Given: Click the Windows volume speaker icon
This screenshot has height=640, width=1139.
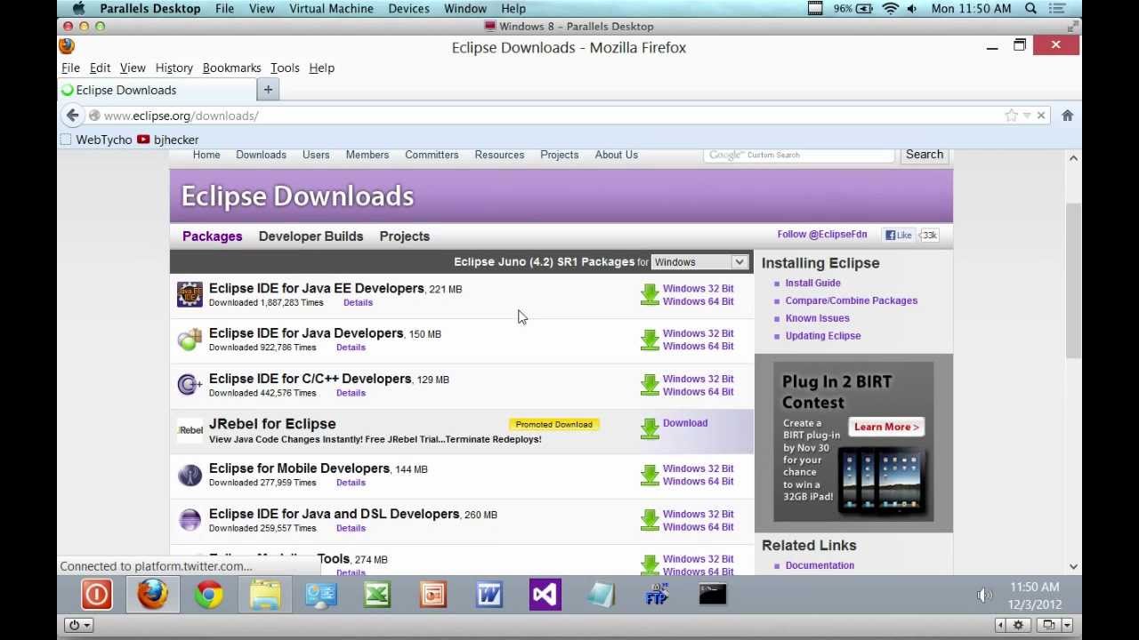Looking at the screenshot, I should (983, 595).
